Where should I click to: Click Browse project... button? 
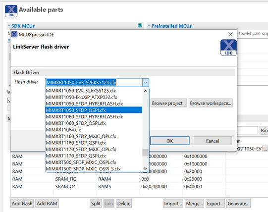click(x=169, y=103)
